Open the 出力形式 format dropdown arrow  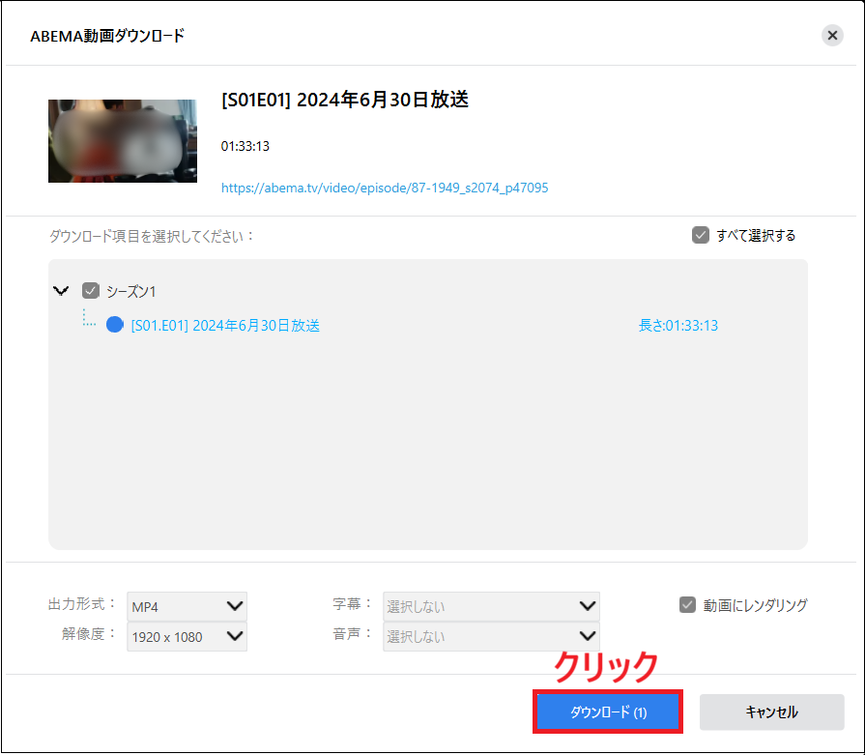234,605
